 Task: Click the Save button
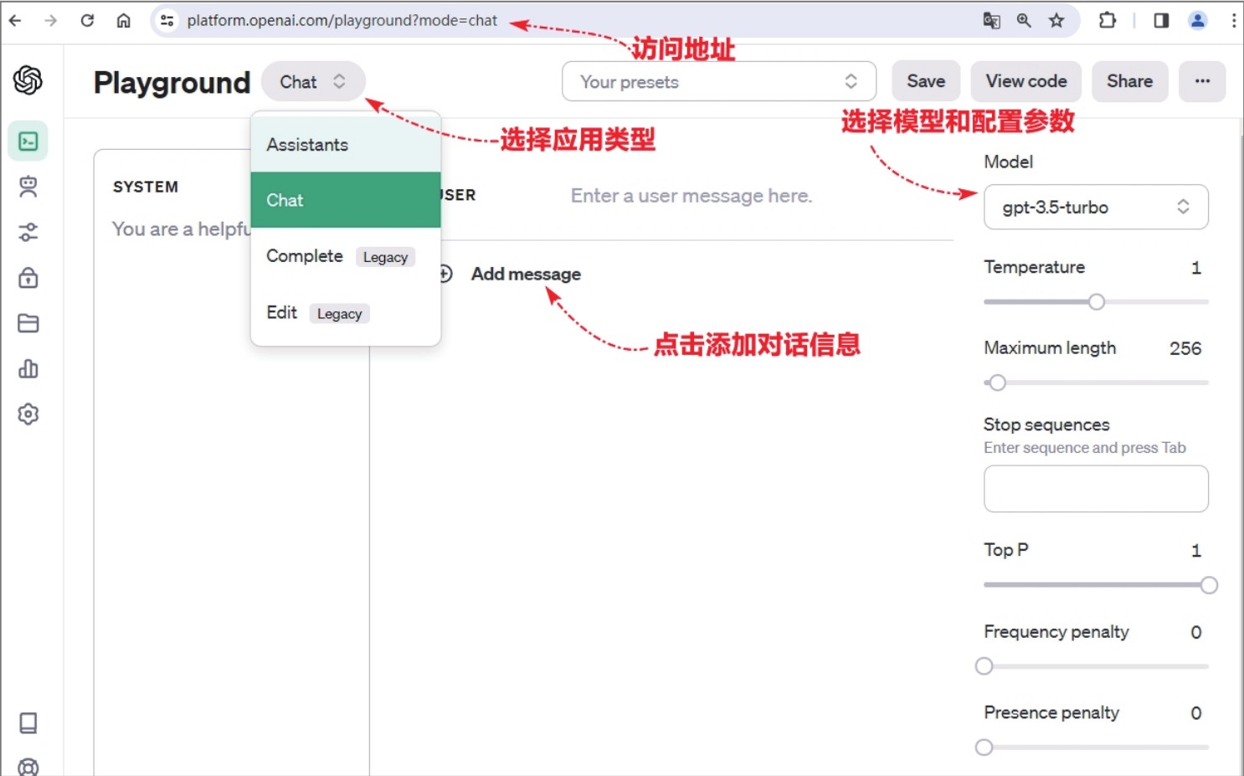[926, 81]
